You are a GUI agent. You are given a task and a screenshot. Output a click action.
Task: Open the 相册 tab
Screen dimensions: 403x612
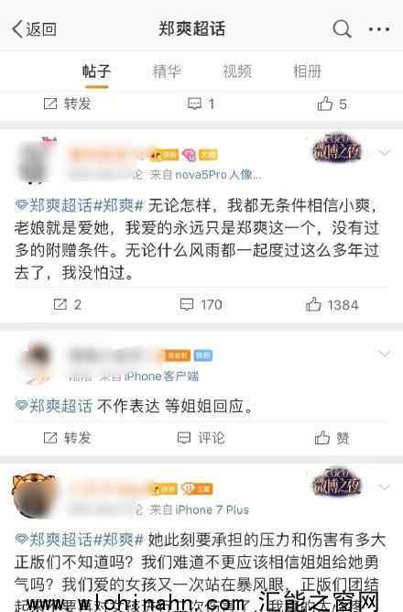click(x=307, y=71)
